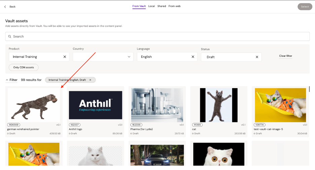Click the 99 results for text

(x=31, y=80)
